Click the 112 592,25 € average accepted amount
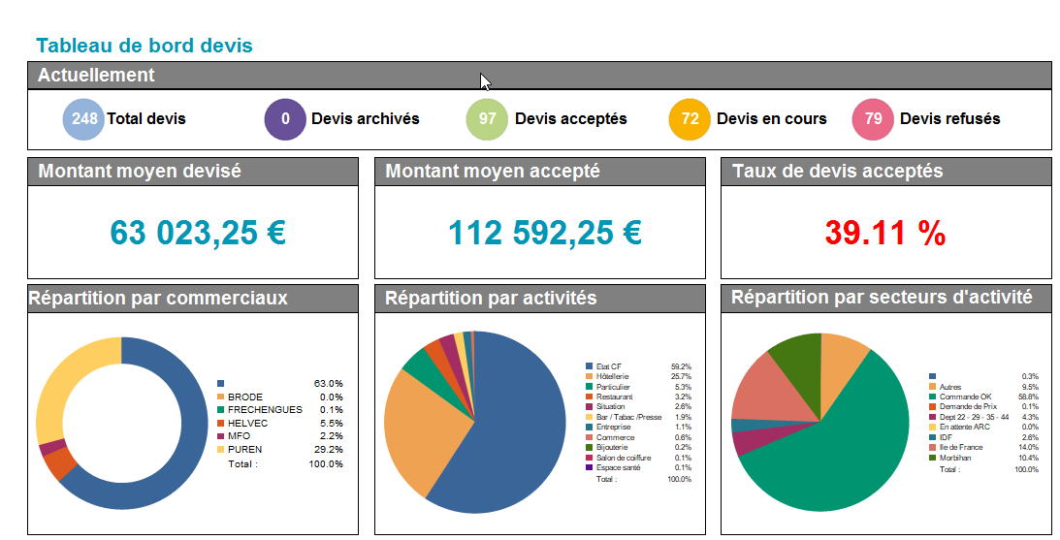This screenshot has width=1060, height=540. [x=545, y=233]
